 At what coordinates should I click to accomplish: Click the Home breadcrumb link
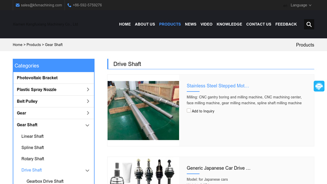tap(18, 45)
